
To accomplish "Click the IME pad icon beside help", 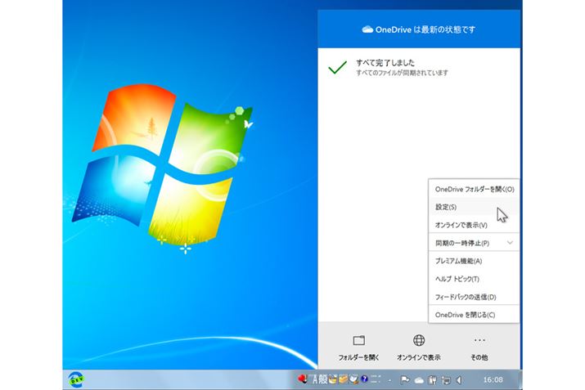I will point(353,379).
